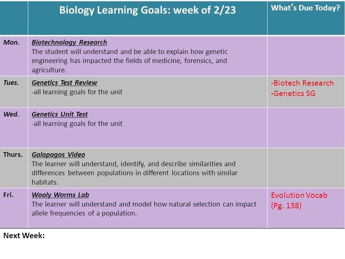Image resolution: width=345 pixels, height=259 pixels.
Task: Click the empty due cell for Wednesday
Action: [x=306, y=128]
